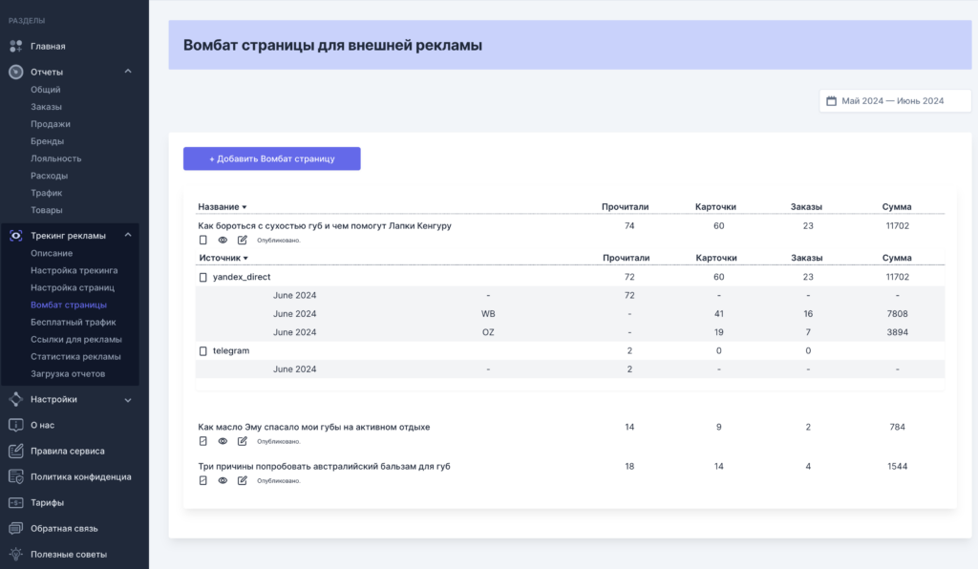Open the Тарифы pricing icon
The image size is (978, 569).
[x=16, y=502]
